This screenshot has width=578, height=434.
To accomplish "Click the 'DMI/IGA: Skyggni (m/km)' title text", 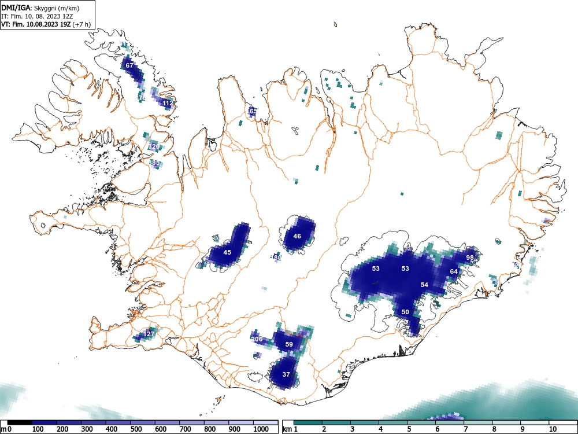I will click(x=40, y=8).
